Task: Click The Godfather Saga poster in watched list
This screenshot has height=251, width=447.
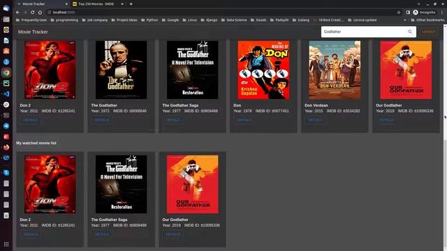Action: (121, 184)
